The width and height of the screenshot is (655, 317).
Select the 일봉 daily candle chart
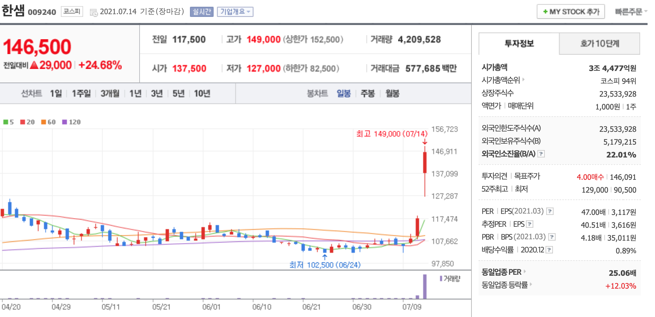pyautogui.click(x=344, y=93)
